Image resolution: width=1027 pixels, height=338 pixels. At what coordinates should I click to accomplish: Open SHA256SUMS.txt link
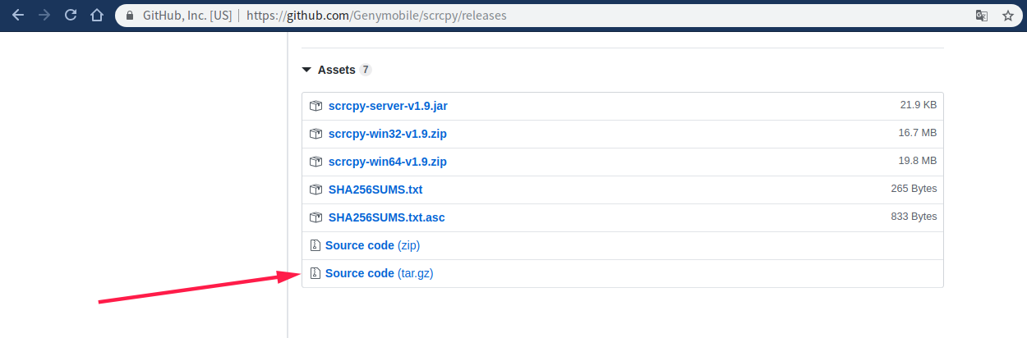(375, 190)
